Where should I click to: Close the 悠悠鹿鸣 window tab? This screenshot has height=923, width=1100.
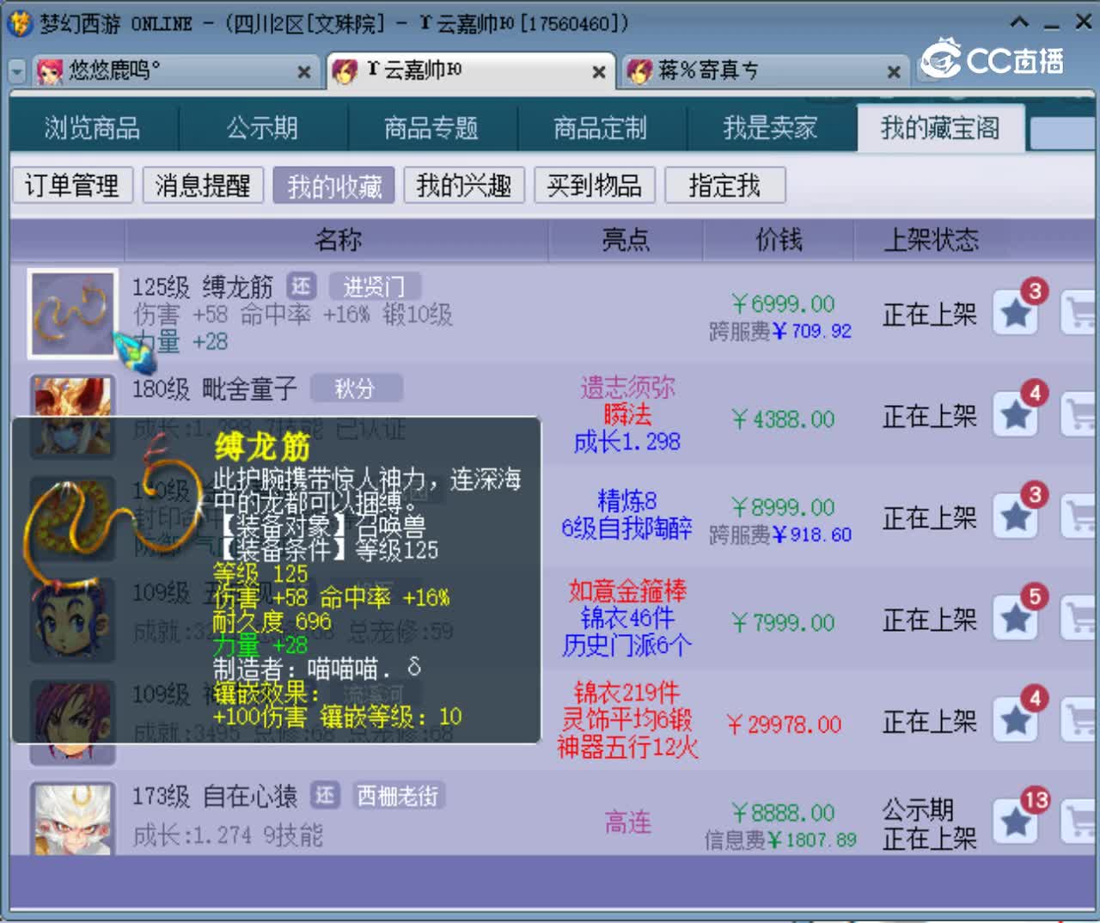point(303,72)
